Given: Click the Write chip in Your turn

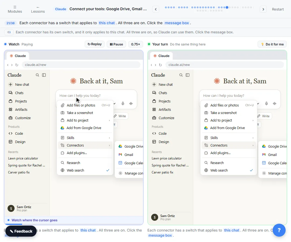Looking at the screenshot, I should pyautogui.click(x=264, y=116).
